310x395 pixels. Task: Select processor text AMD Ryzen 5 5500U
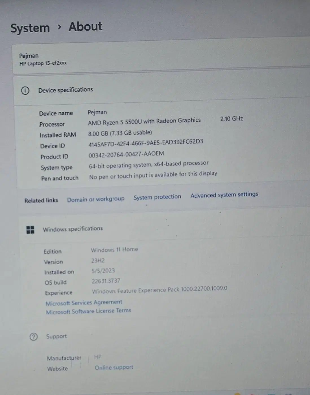(115, 122)
